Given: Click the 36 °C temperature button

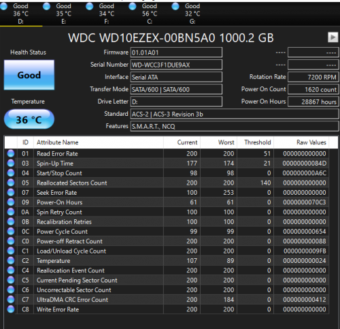Looking at the screenshot, I should 29,119.
